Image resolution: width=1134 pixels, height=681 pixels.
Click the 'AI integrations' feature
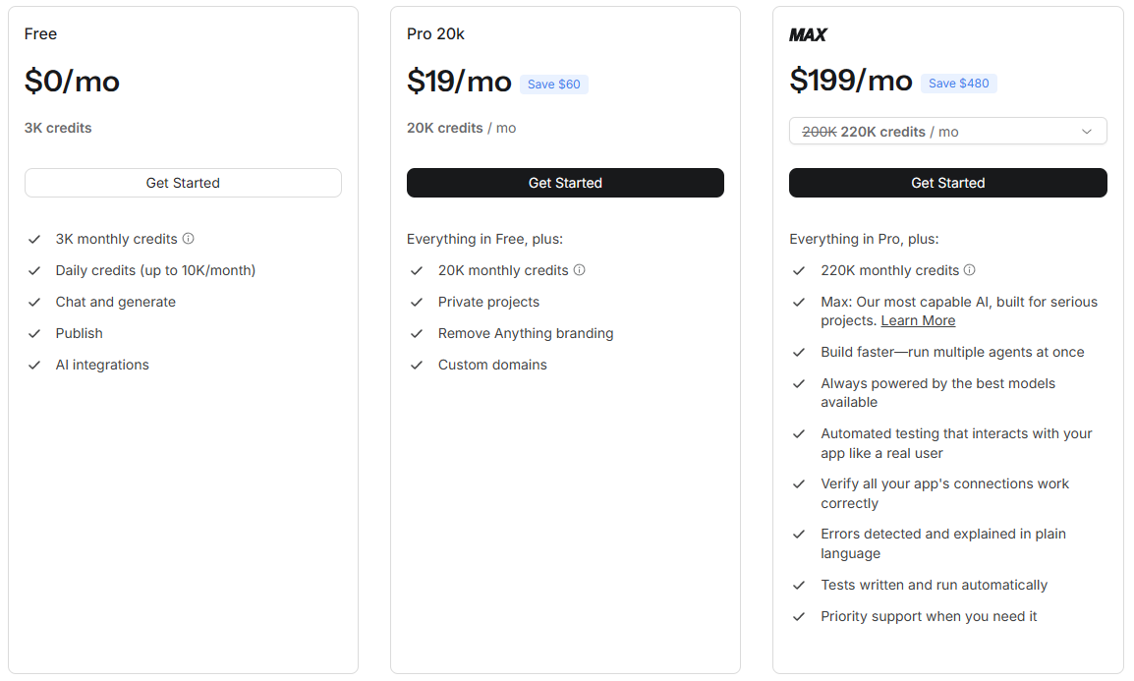tap(102, 365)
